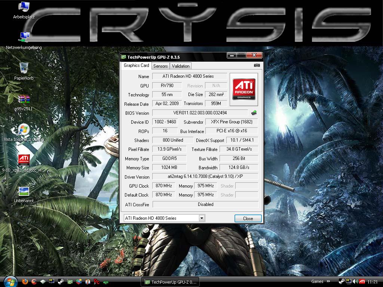Image resolution: width=383 pixels, height=287 pixels.
Task: Select the p95v2511 archive icon
Action: tap(24, 102)
